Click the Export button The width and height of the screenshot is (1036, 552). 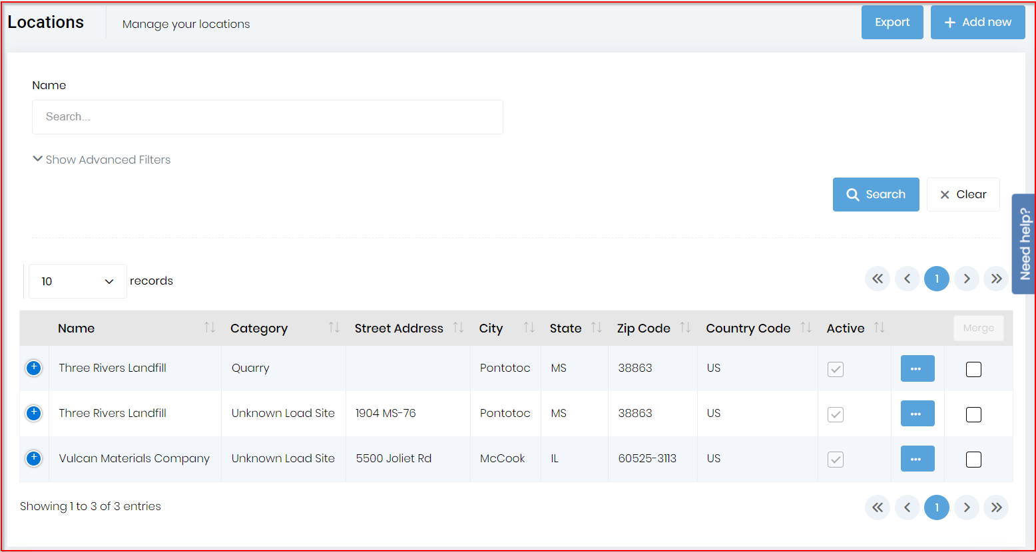(892, 23)
